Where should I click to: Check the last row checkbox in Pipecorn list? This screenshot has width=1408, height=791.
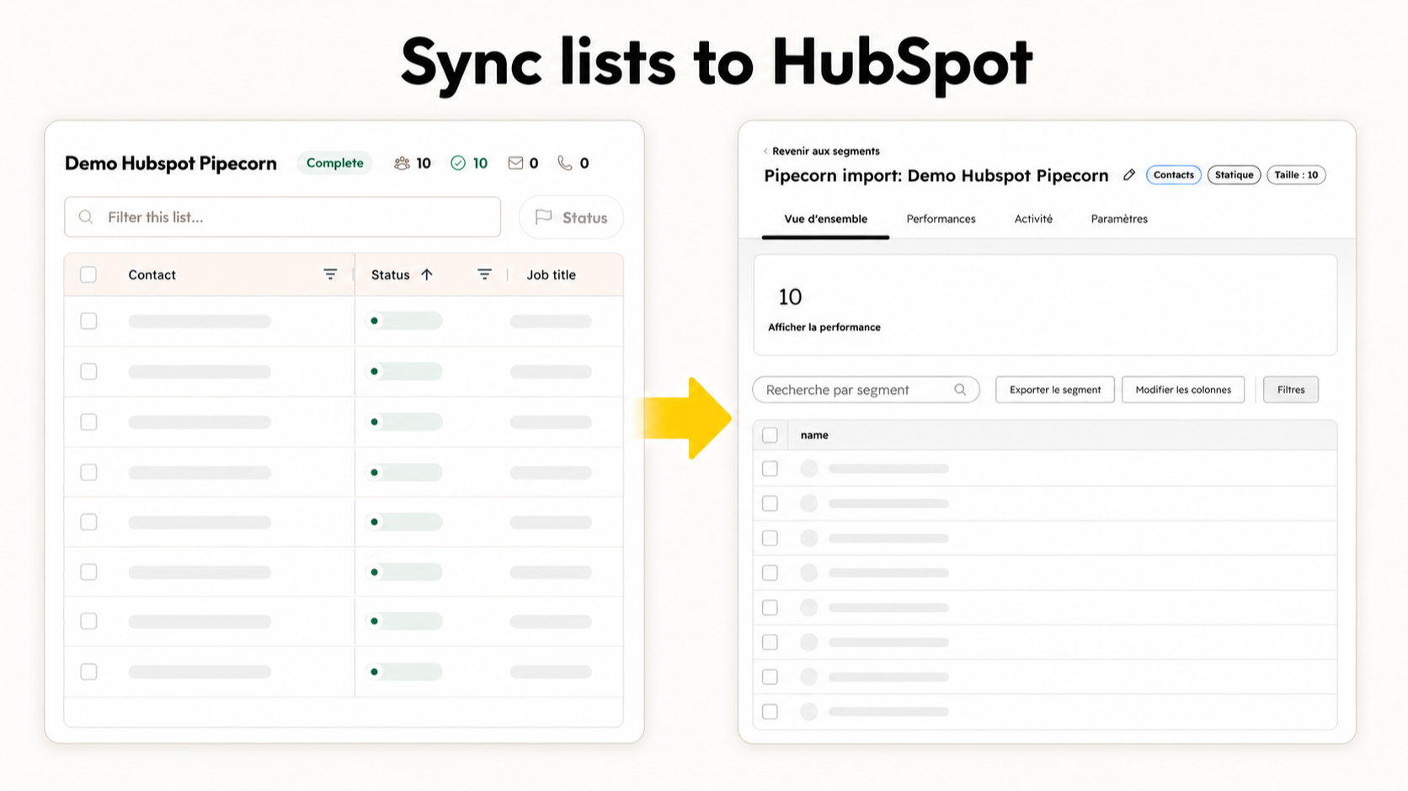(88, 672)
